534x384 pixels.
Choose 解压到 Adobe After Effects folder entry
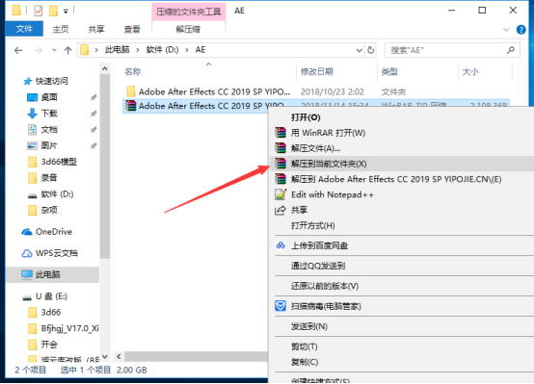click(x=401, y=179)
